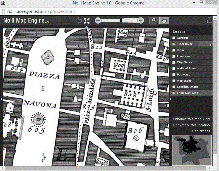Open the Site credits link
Screen dimensions: 219x171
coord(201,131)
